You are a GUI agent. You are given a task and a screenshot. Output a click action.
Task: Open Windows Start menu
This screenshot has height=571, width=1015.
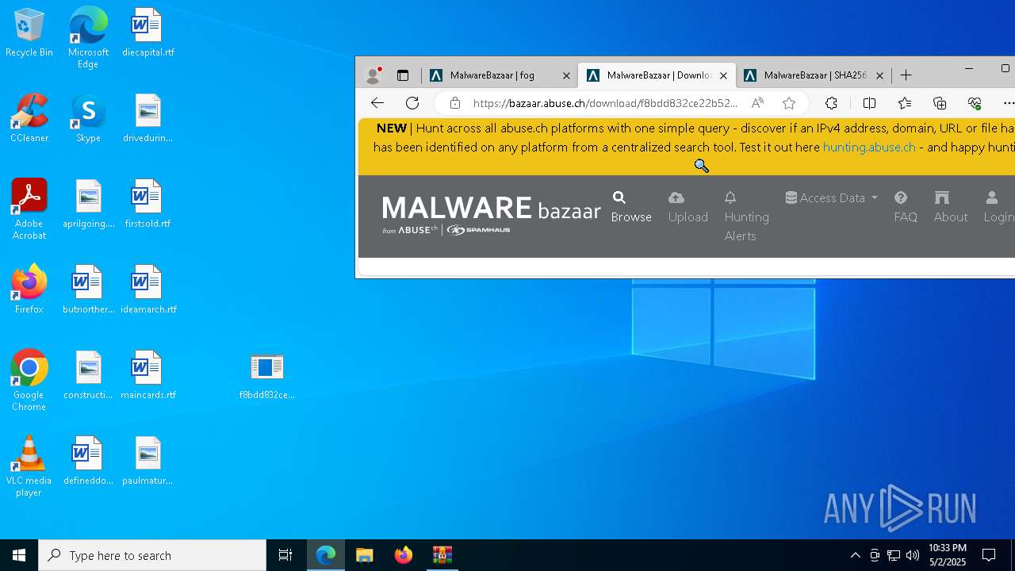tap(19, 555)
